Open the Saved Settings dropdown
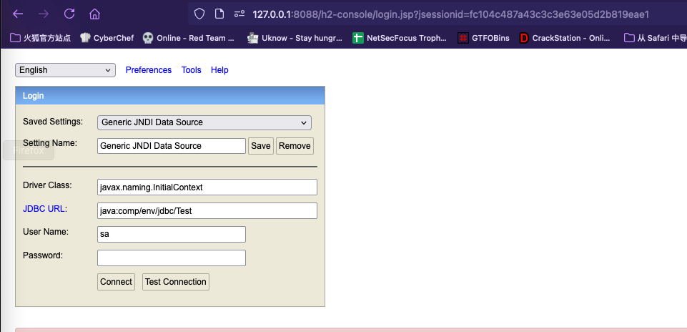This screenshot has width=687, height=332. point(204,122)
